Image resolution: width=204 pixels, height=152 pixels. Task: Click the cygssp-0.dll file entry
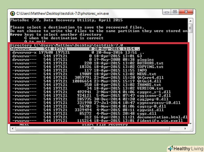89,106
